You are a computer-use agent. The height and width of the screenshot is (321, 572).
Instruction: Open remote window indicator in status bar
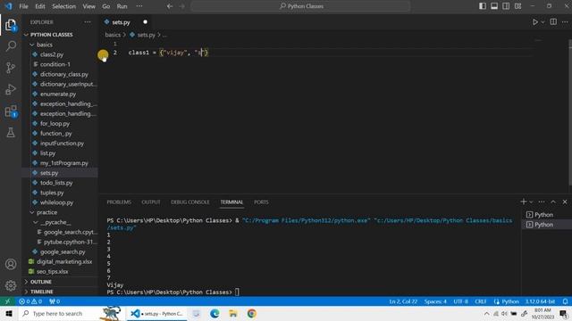click(x=7, y=301)
